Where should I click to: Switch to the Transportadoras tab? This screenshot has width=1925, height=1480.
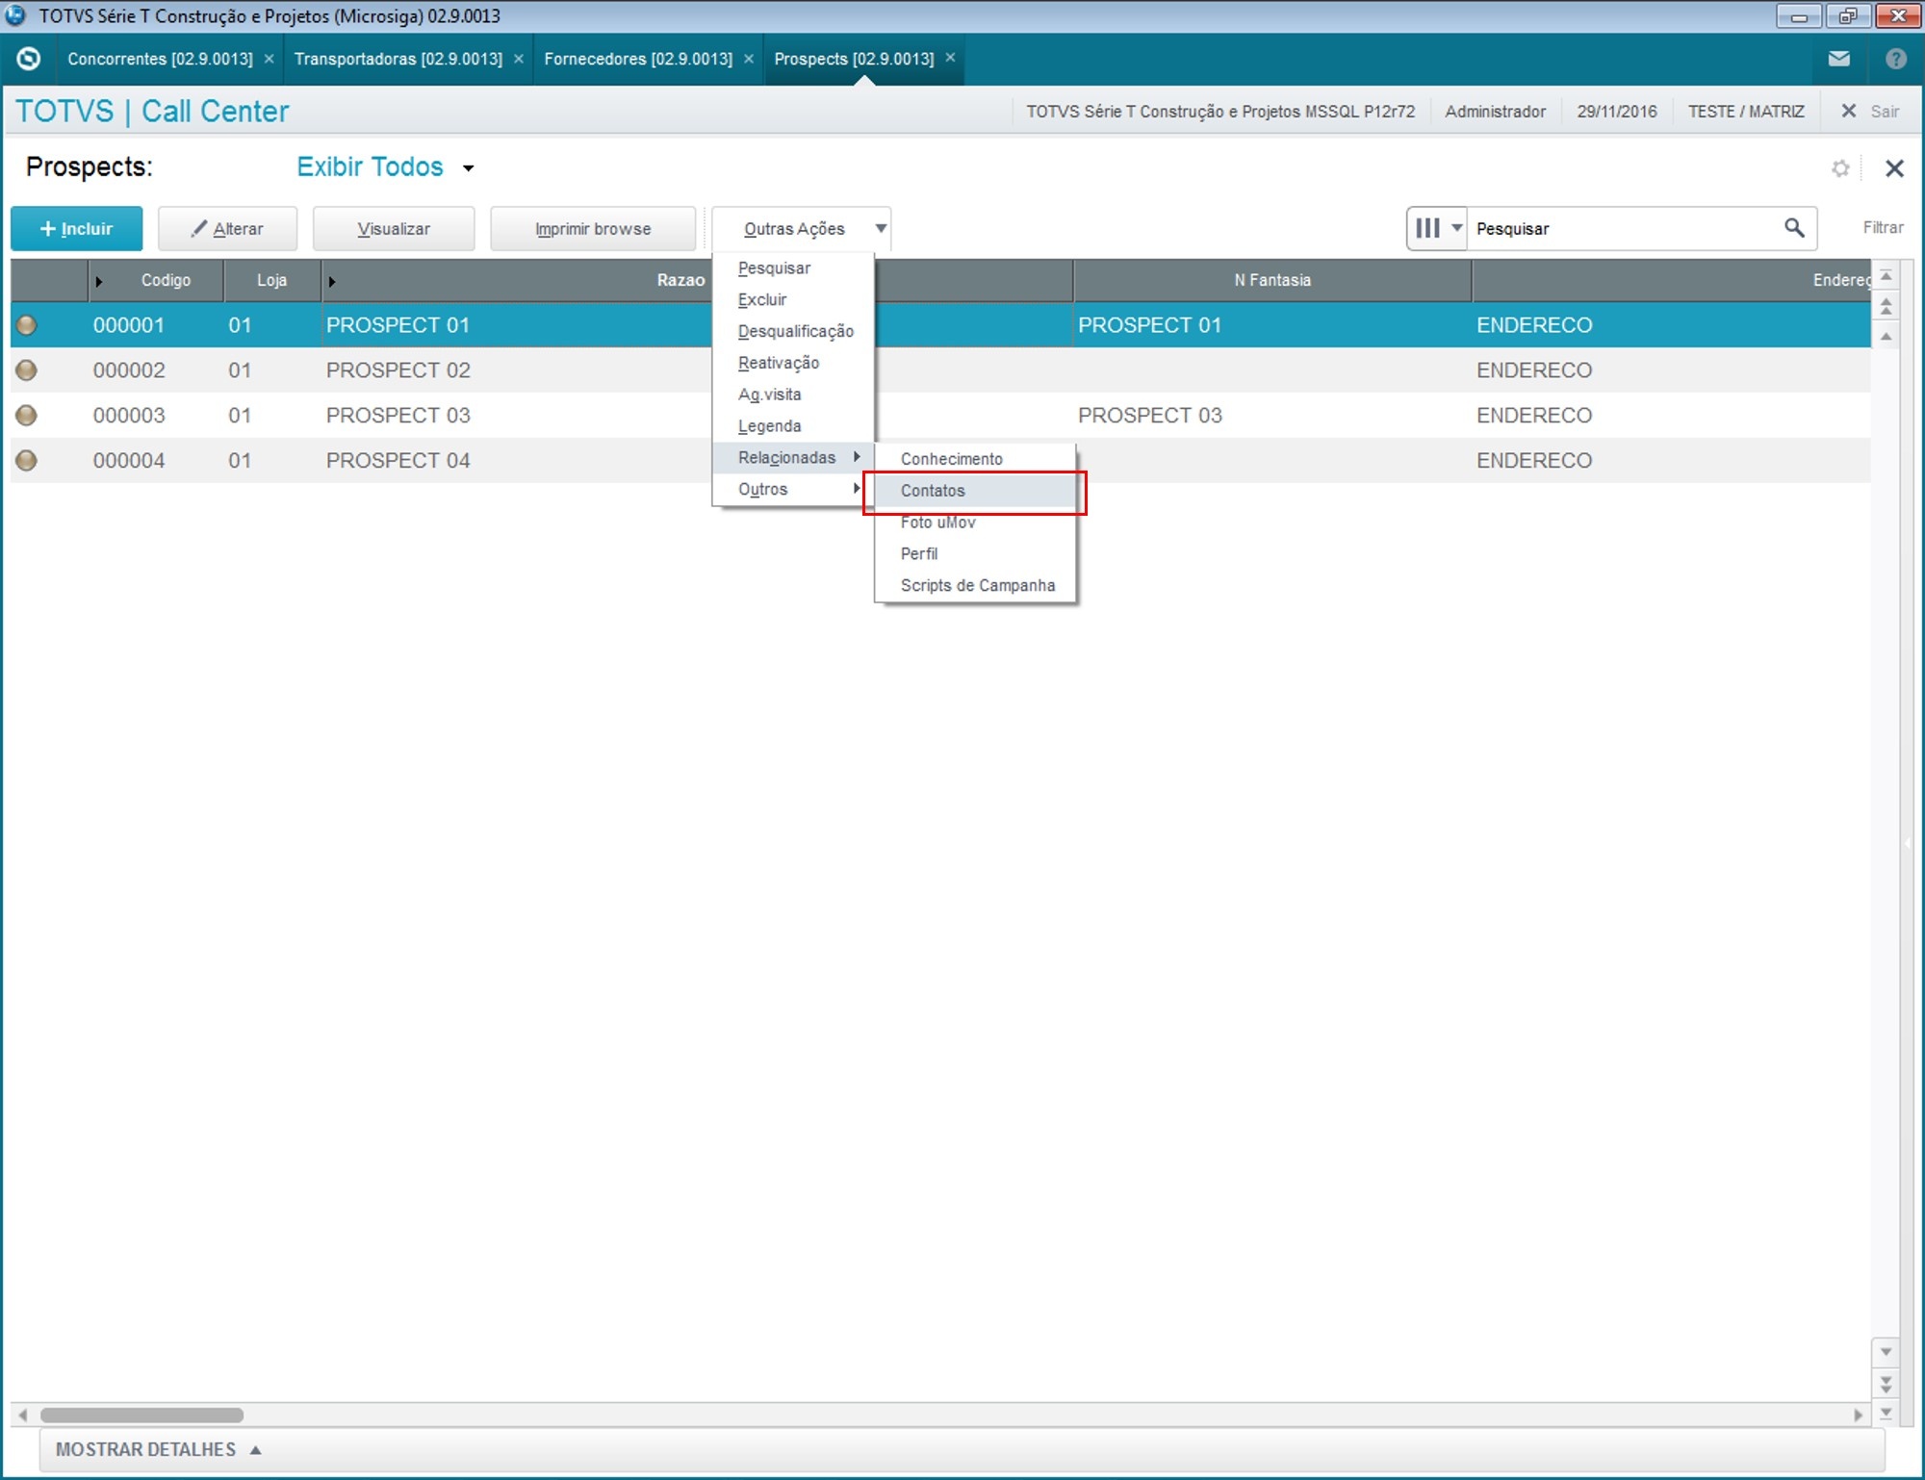tap(398, 59)
